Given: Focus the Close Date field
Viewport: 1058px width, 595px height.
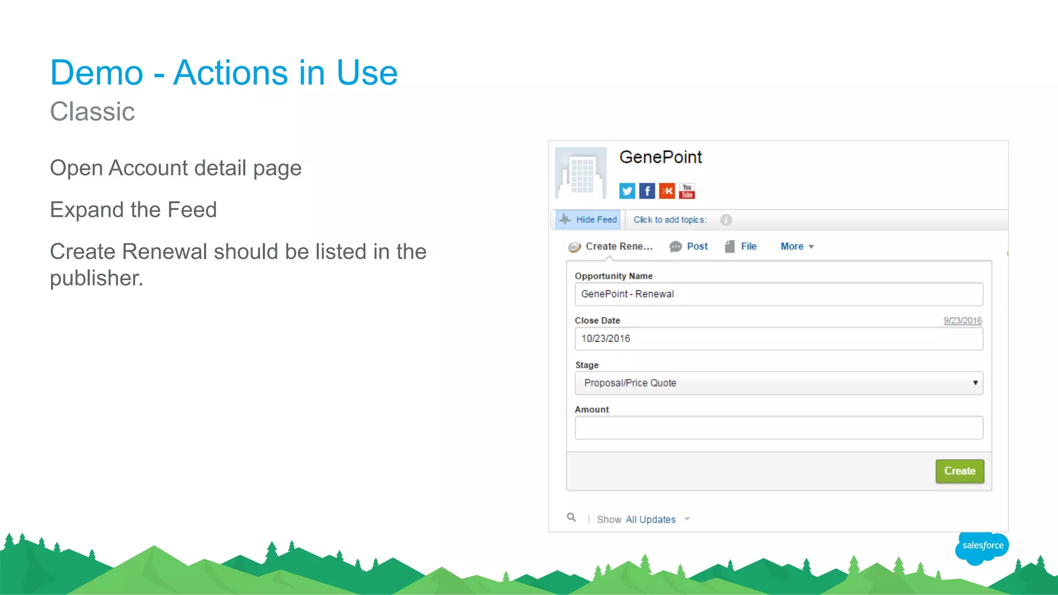Looking at the screenshot, I should tap(779, 339).
